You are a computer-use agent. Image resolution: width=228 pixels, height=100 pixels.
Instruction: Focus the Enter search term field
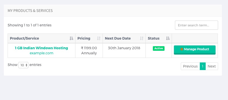point(197,25)
